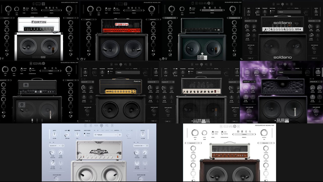Open the (V30) Dyn 57 mic dropdown in the purple plugin
323x182 pixels.
(248, 82)
